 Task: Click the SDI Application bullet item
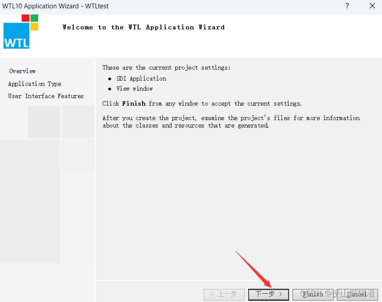[x=141, y=78]
